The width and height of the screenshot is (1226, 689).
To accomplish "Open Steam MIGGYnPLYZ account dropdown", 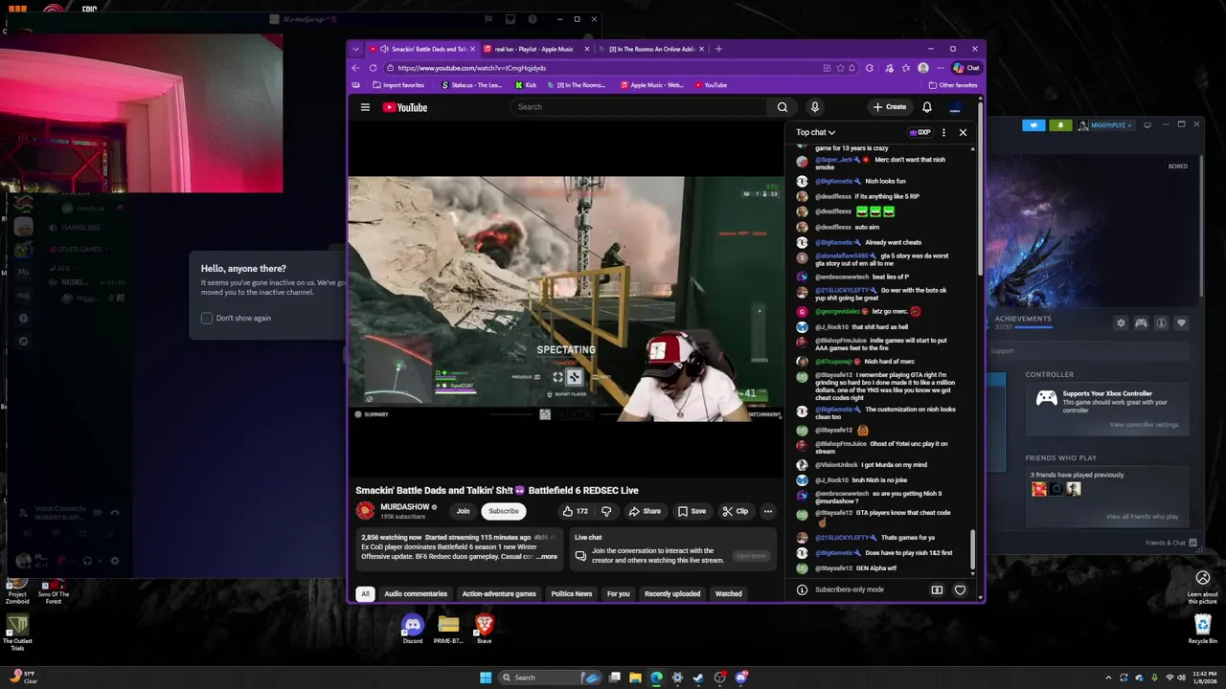I will click(x=1106, y=125).
